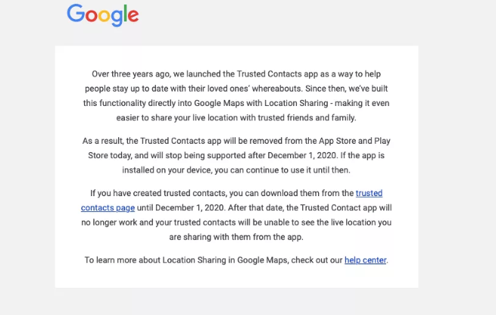
Task: Click the Google logo at the top
Action: 102,14
